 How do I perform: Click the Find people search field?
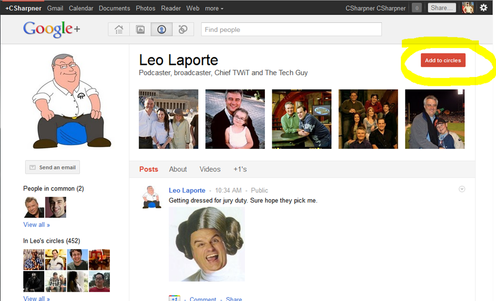click(x=291, y=30)
